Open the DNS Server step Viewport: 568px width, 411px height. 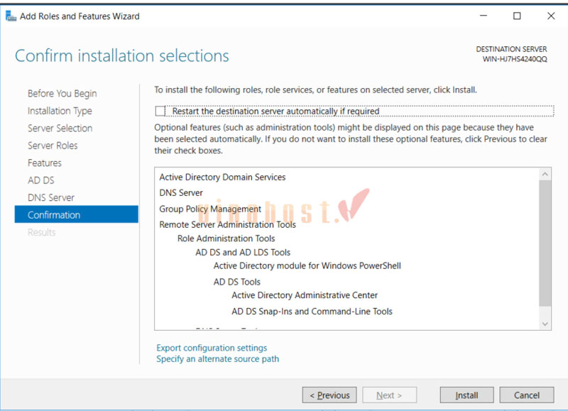[51, 197]
